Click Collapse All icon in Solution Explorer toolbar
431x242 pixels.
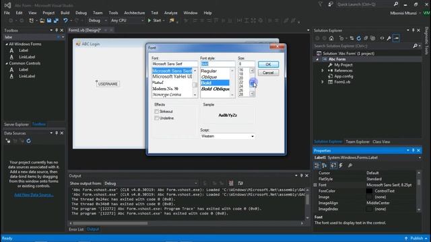tap(366, 38)
